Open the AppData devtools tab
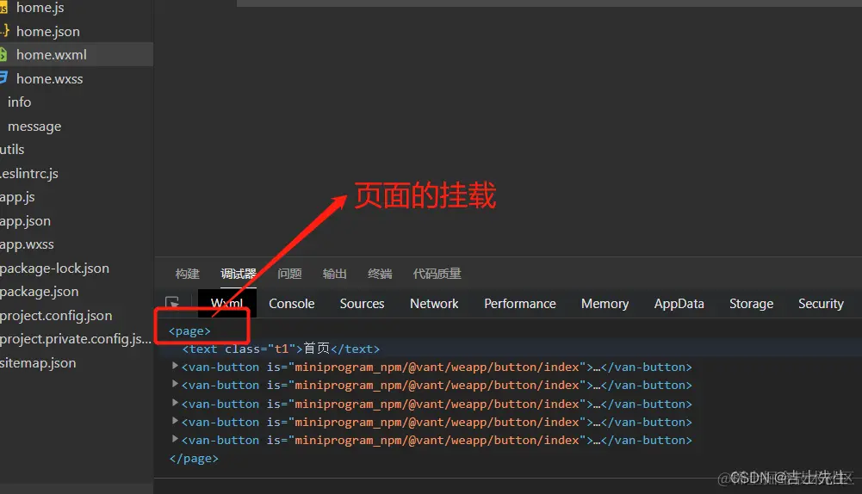 pos(679,304)
